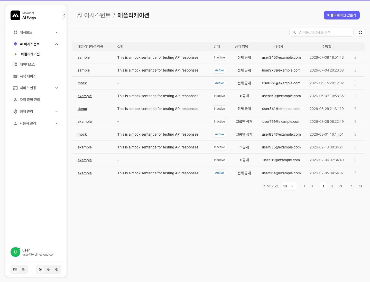Click the refresh icon next to search
Screen dimensions: 370x282
coord(360,32)
